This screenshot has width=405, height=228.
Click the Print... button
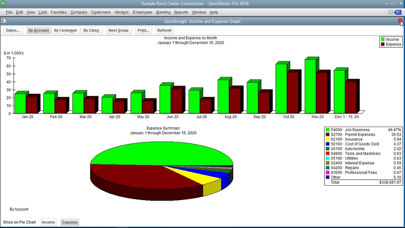[x=144, y=31]
